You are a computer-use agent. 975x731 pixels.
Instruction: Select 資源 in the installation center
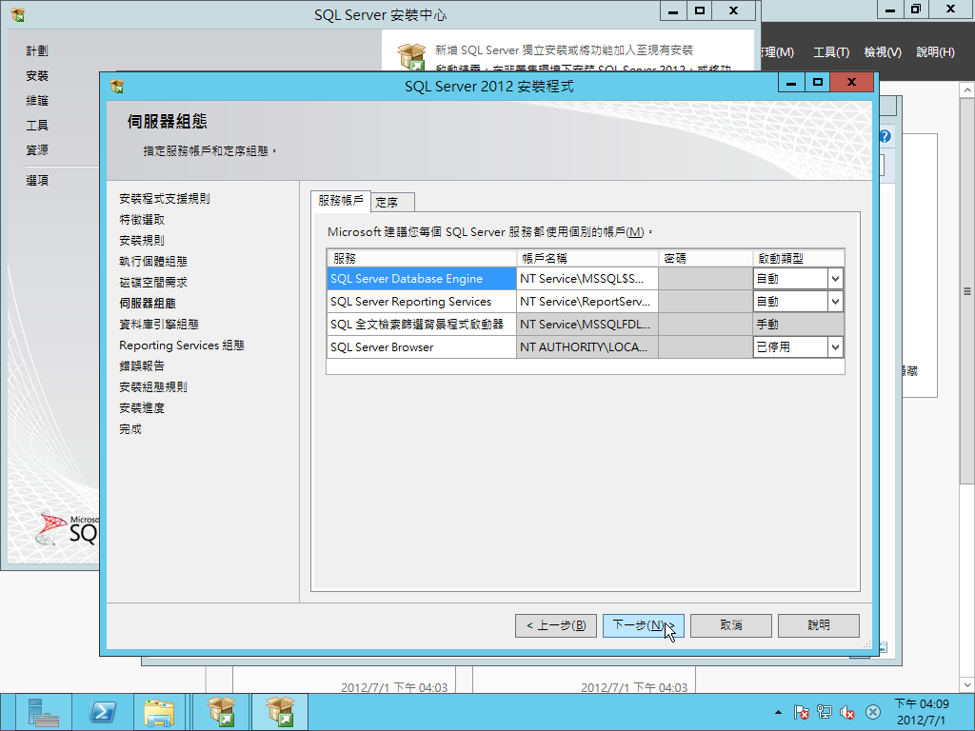37,150
